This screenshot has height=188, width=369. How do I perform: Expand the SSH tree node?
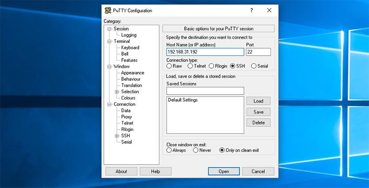coord(117,136)
